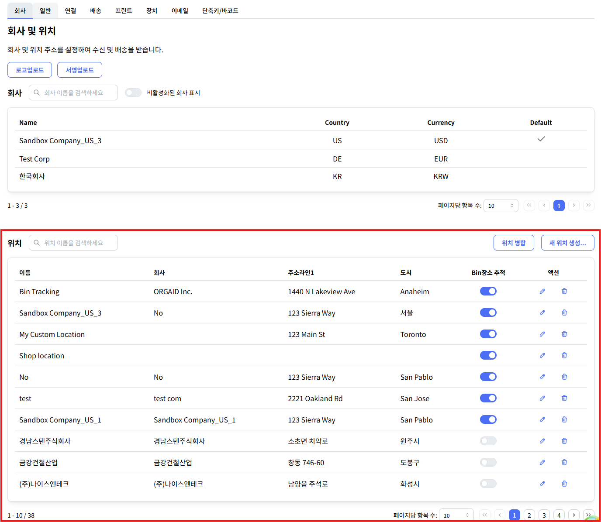
Task: Delete the test location
Action: click(564, 398)
